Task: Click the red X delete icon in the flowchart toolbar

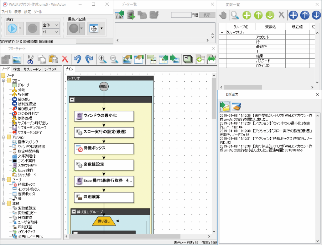Action: [x=65, y=59]
